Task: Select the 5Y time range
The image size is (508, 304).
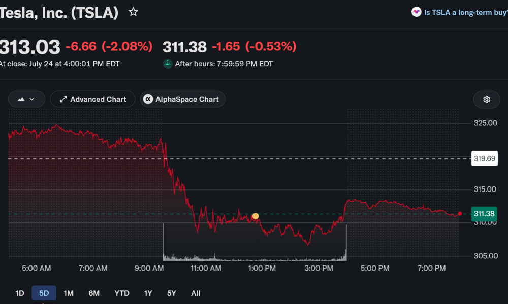Action: [x=171, y=293]
